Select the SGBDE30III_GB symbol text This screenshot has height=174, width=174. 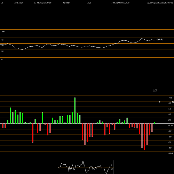121,3
